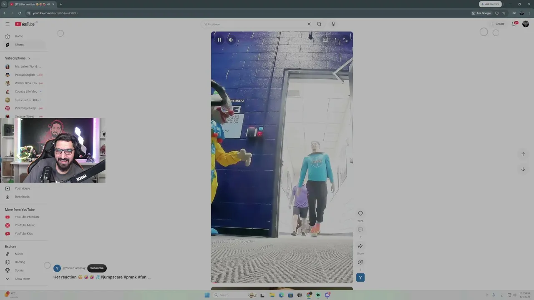The width and height of the screenshot is (534, 300).
Task: Select the 'Her reaction' browser tab
Action: point(33,4)
